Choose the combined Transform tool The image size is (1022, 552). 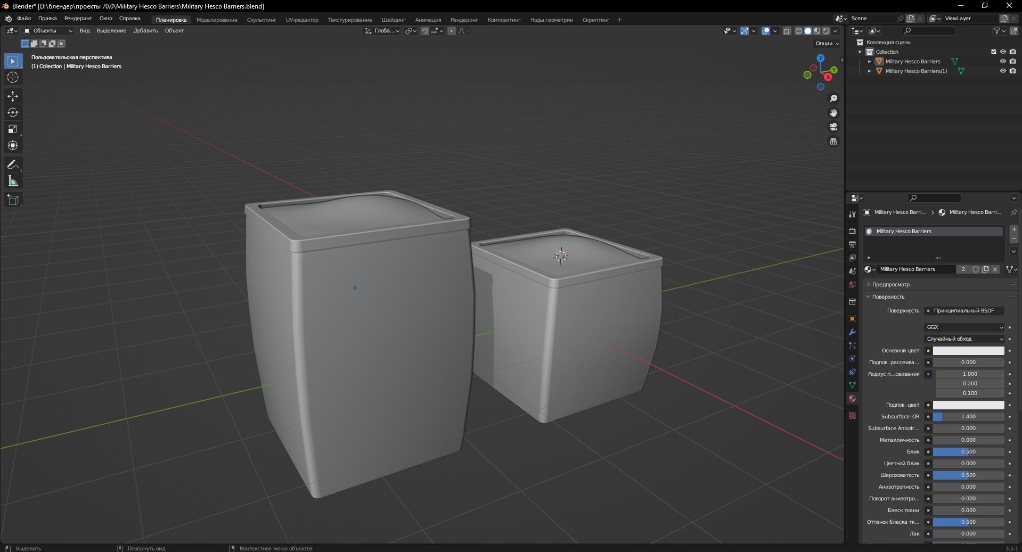tap(13, 146)
